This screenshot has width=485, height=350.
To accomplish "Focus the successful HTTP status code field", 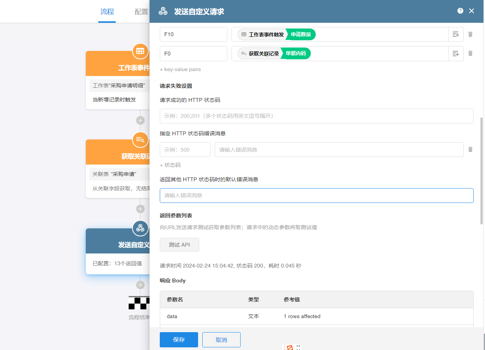I will click(x=317, y=116).
